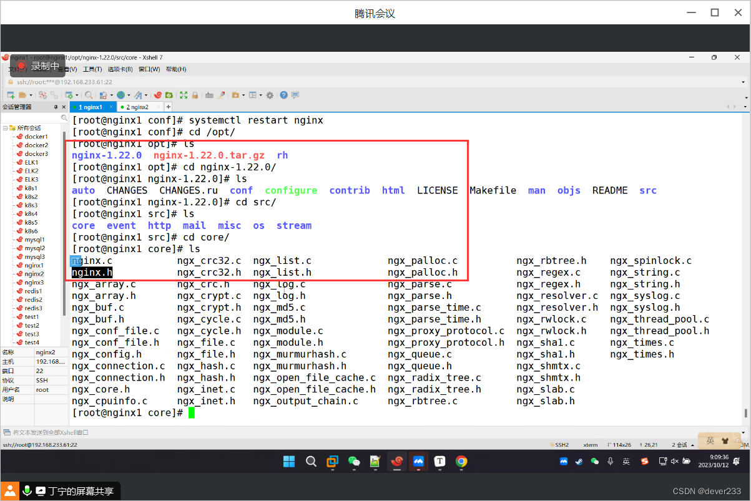Expand the open-session folder dropdown arrow

pyautogui.click(x=31, y=95)
